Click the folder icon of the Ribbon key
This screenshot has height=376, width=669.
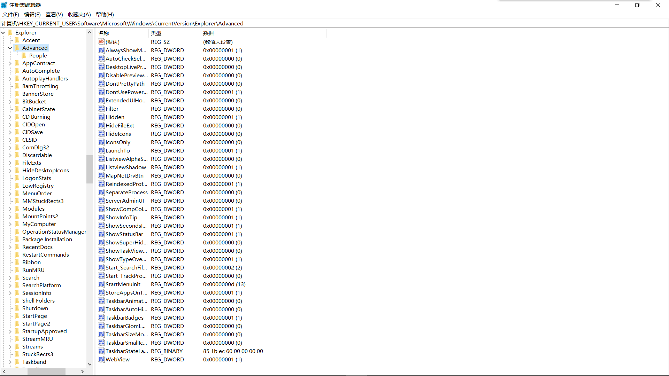17,262
